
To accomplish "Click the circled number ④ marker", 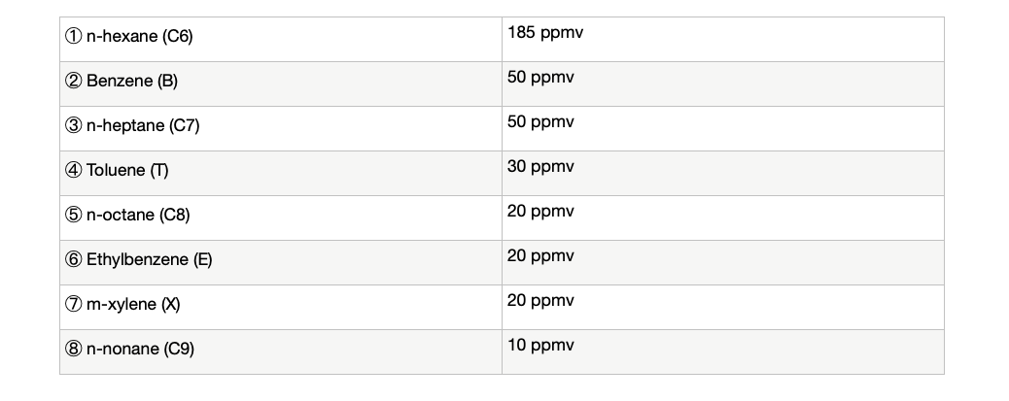I will (x=73, y=171).
